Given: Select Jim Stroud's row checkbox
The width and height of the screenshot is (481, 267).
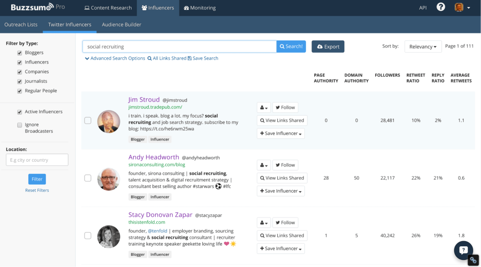Looking at the screenshot, I should tap(88, 120).
